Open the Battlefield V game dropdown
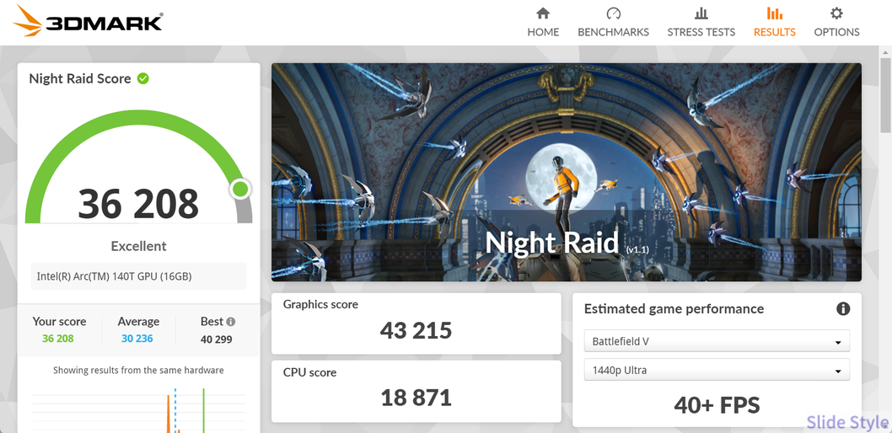 [x=717, y=341]
